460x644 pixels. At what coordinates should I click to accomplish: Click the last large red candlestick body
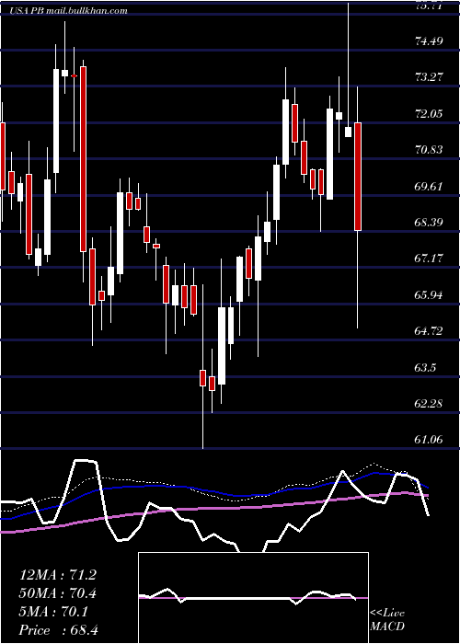click(358, 177)
